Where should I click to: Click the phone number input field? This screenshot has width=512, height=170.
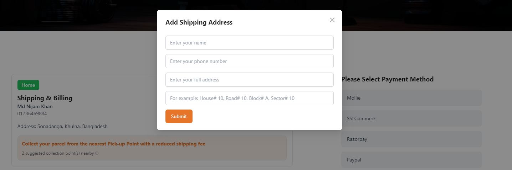[x=249, y=61]
